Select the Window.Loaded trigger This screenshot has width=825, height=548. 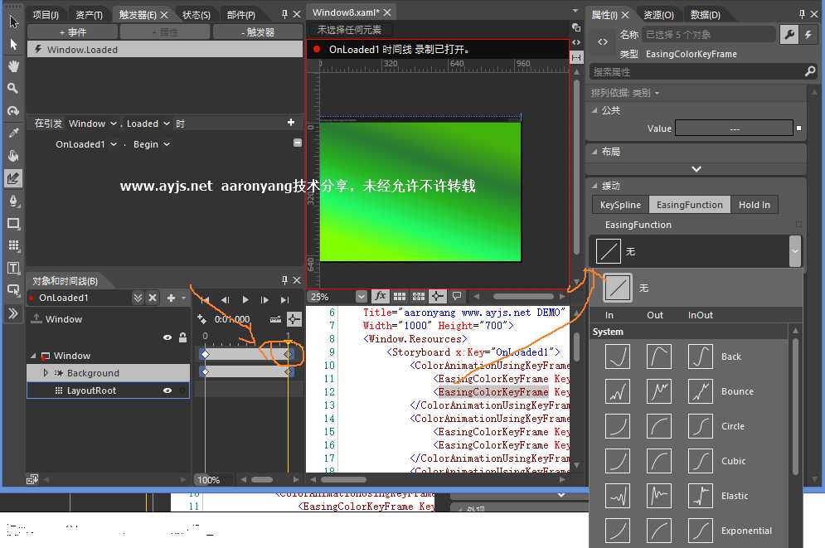coord(165,50)
